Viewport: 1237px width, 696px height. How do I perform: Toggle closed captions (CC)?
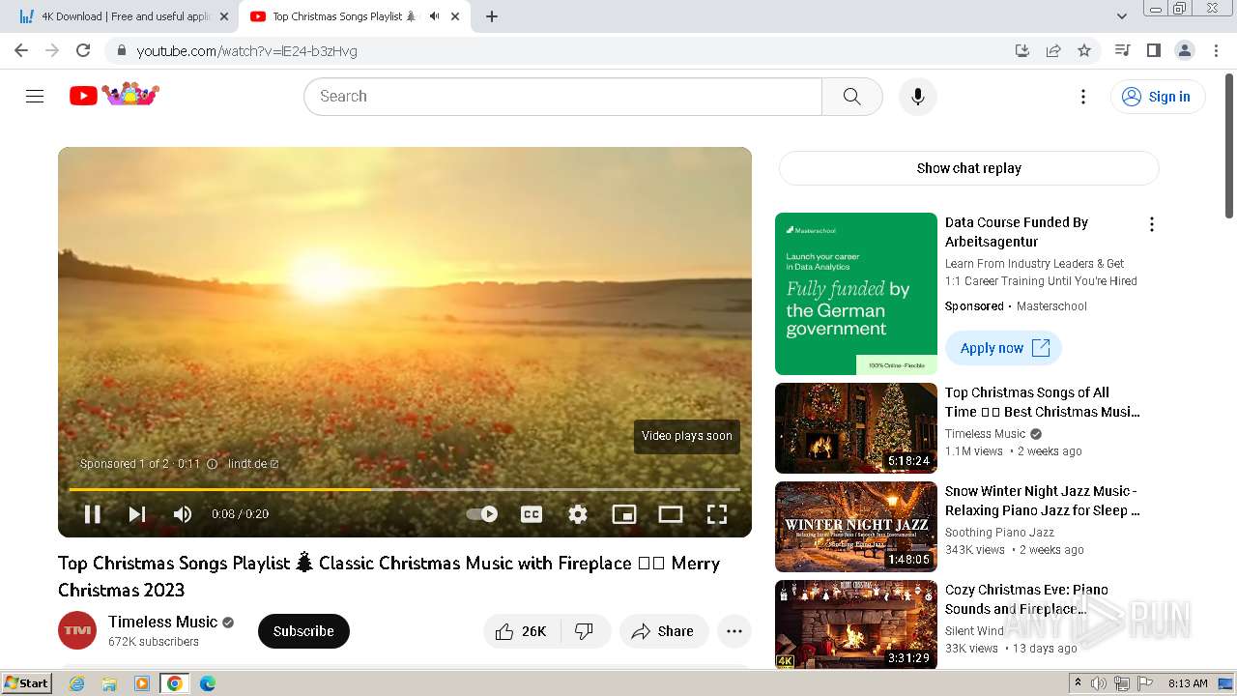532,514
